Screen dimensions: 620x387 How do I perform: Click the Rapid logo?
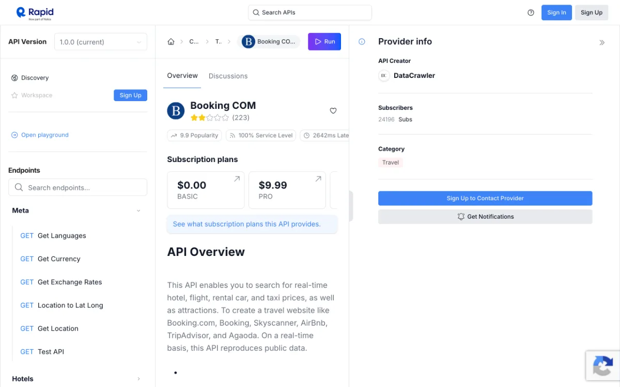point(35,13)
